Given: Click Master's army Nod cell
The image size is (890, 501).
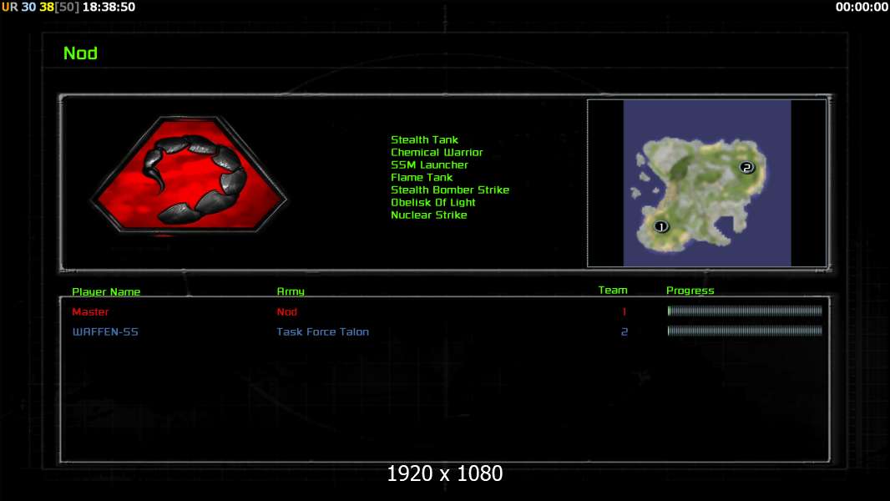Looking at the screenshot, I should (286, 311).
